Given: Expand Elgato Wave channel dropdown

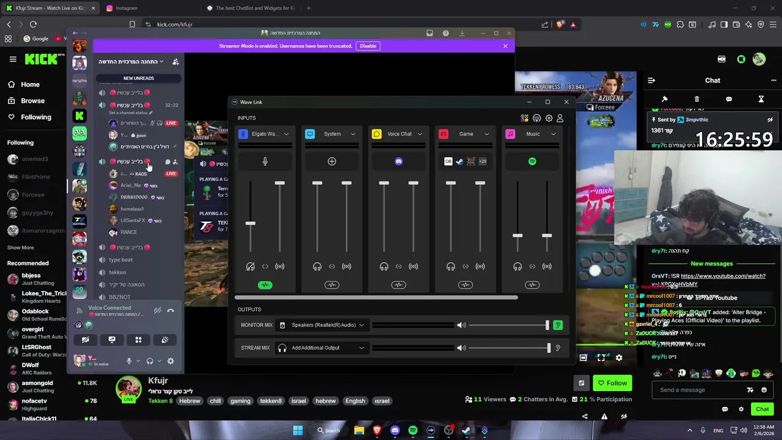Looking at the screenshot, I should pyautogui.click(x=286, y=134).
